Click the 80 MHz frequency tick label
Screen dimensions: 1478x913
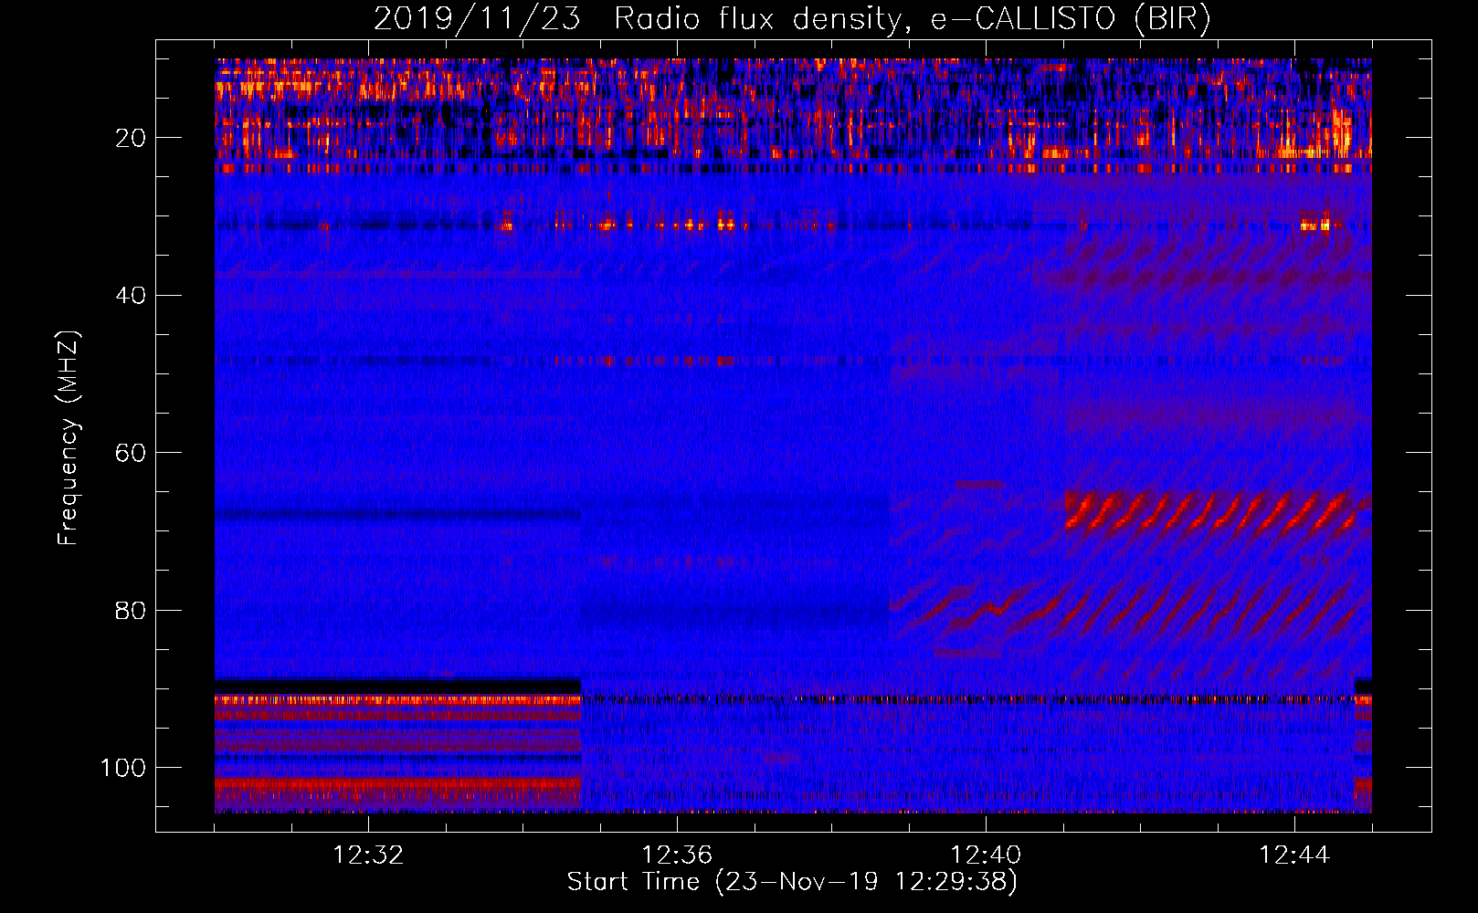132,610
